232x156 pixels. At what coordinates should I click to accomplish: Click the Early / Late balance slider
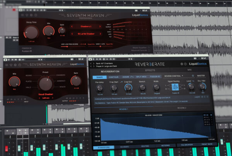tap(100, 46)
